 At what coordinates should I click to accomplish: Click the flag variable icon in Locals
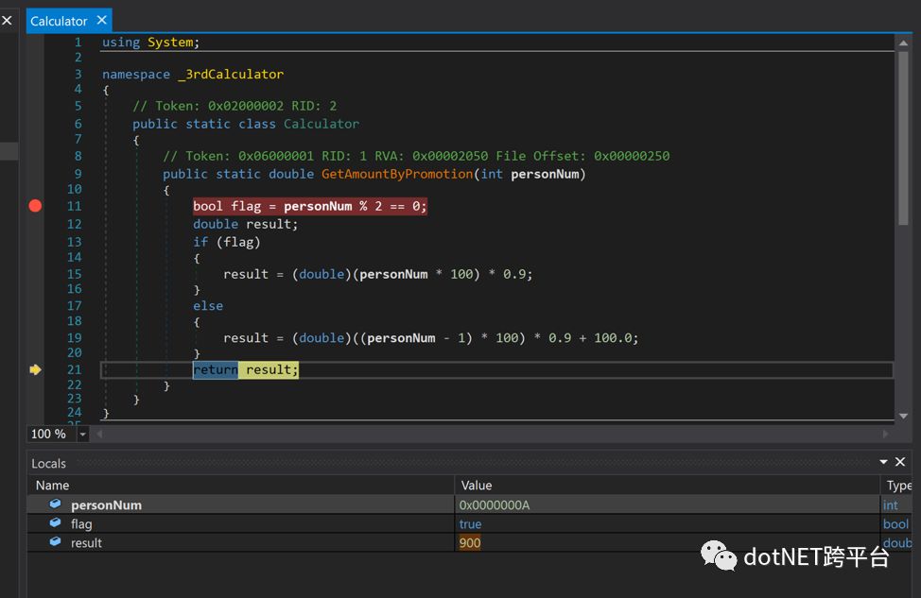55,522
